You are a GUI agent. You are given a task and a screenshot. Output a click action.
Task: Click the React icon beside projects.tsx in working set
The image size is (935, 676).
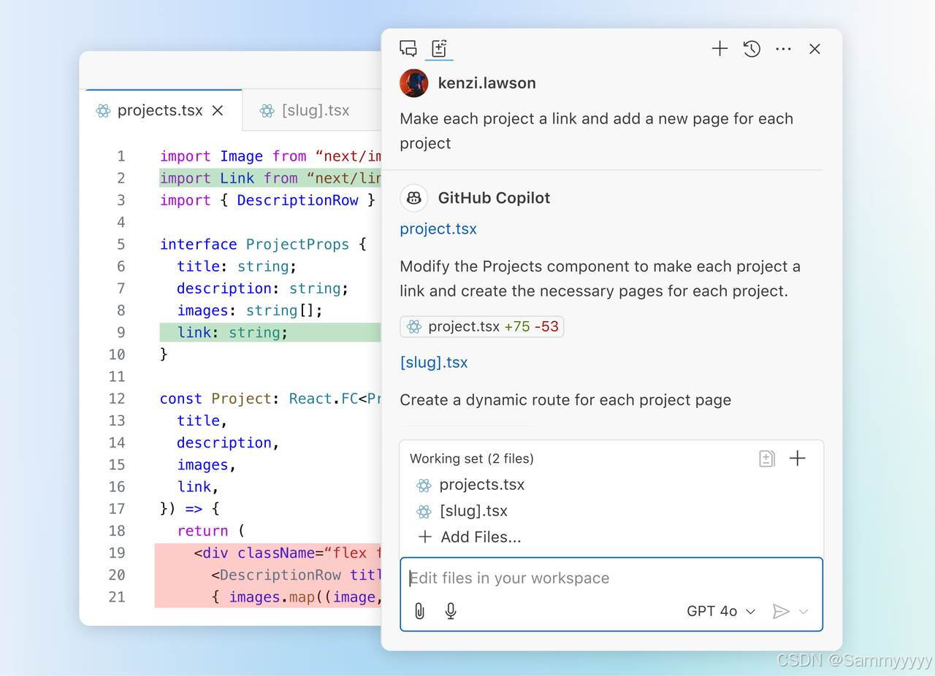(x=424, y=485)
